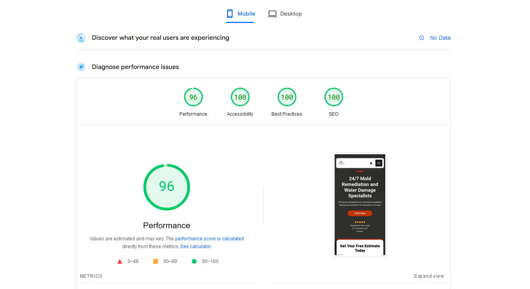Click 'Get Your Free Estimate Today' in preview
This screenshot has height=289, width=530.
pyautogui.click(x=360, y=248)
